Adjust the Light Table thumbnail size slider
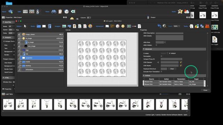This screenshot has width=223, height=125. 166,94
